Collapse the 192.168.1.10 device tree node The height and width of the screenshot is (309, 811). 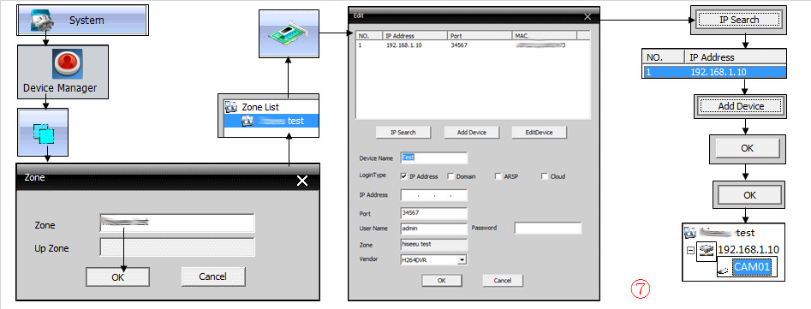point(689,251)
